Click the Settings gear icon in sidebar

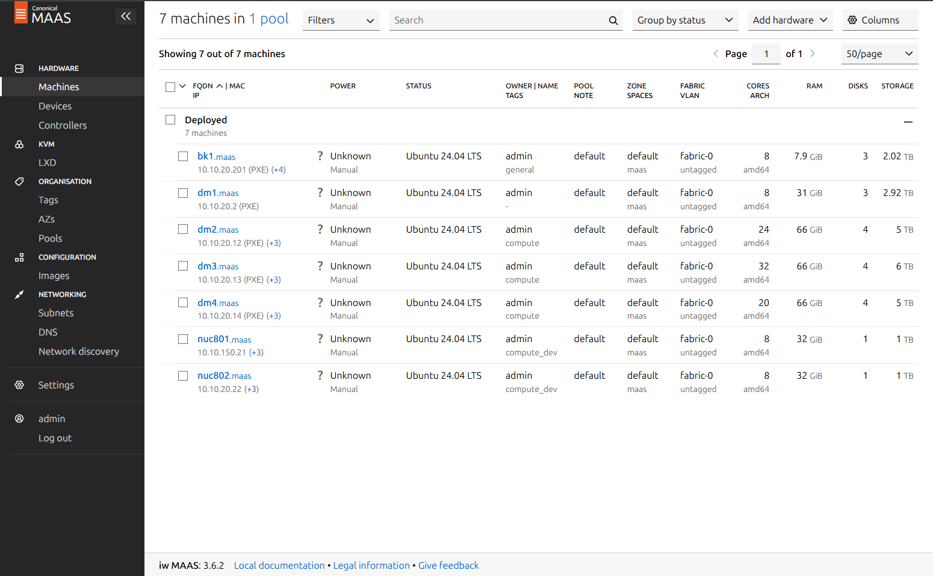pos(19,385)
